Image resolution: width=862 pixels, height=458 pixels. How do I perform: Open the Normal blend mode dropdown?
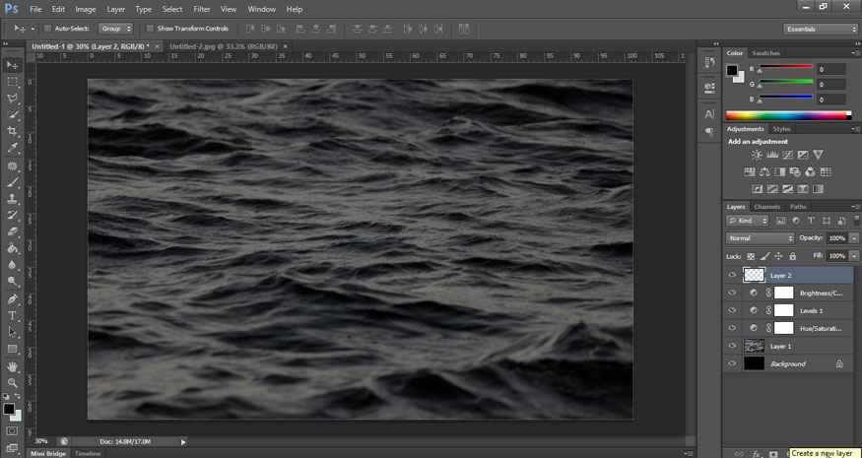(x=760, y=238)
